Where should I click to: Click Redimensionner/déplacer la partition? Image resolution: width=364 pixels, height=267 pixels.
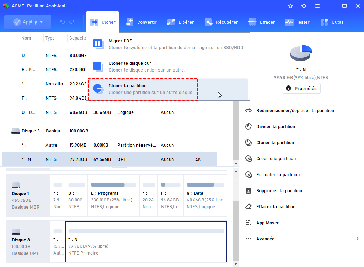coord(295,111)
